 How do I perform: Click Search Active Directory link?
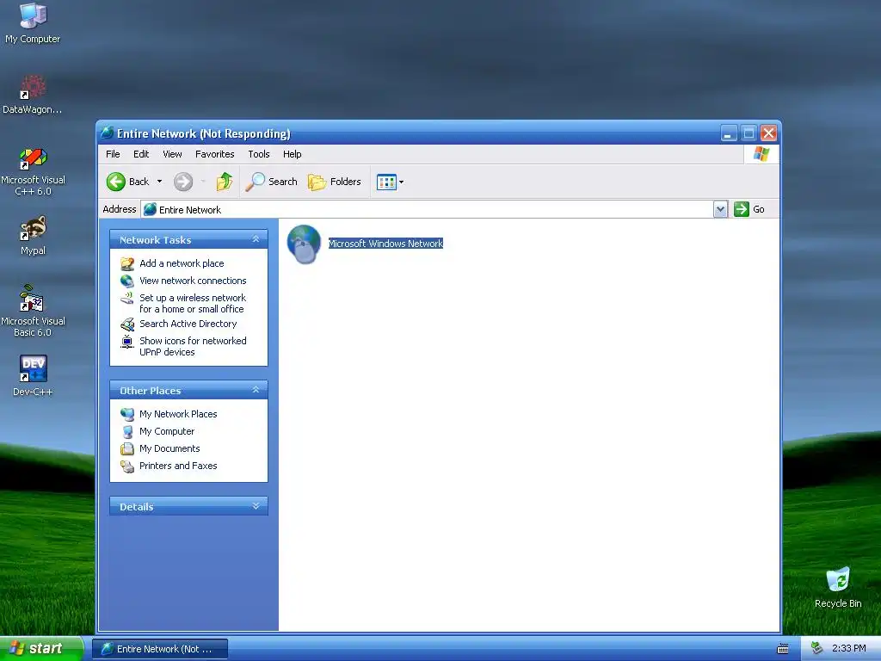coord(188,324)
